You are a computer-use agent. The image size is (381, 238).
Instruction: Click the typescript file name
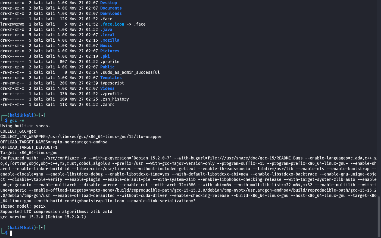point(112,83)
